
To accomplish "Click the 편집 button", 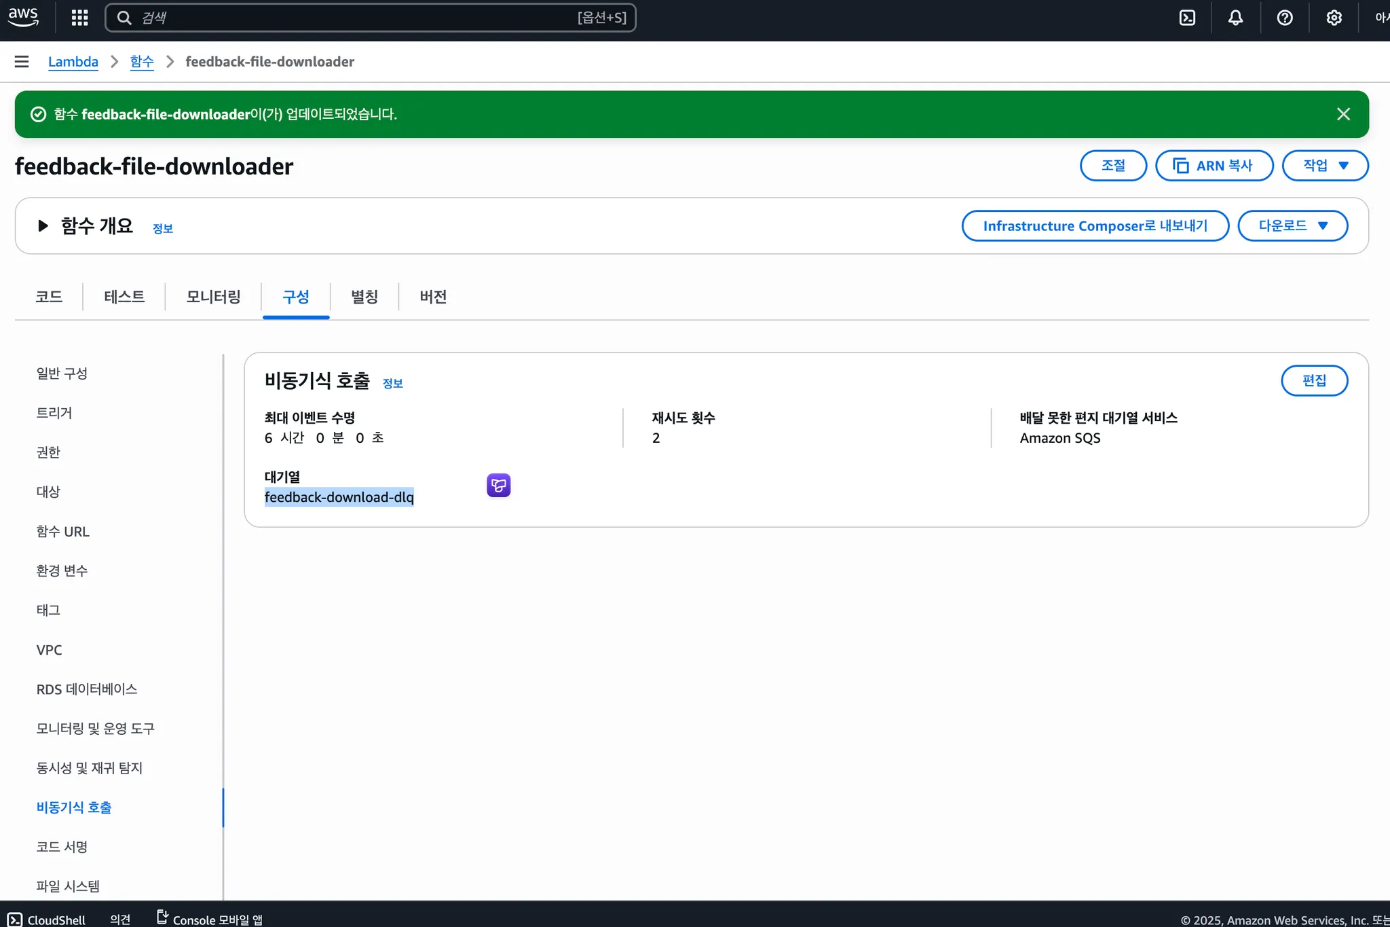I will point(1313,380).
